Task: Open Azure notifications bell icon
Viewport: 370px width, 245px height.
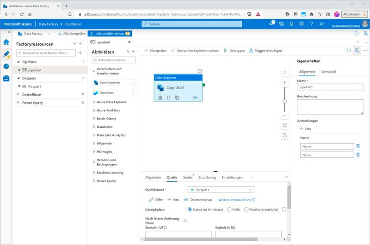Action: coord(291,24)
